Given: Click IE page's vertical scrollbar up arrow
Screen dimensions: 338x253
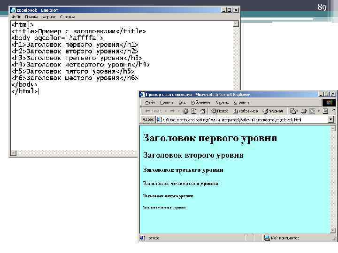Looking at the screenshot, I should (333, 129).
